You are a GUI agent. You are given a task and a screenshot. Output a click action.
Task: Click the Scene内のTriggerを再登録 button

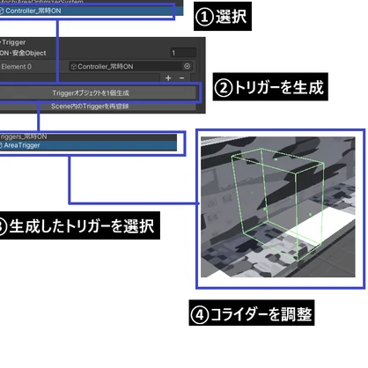pos(98,107)
